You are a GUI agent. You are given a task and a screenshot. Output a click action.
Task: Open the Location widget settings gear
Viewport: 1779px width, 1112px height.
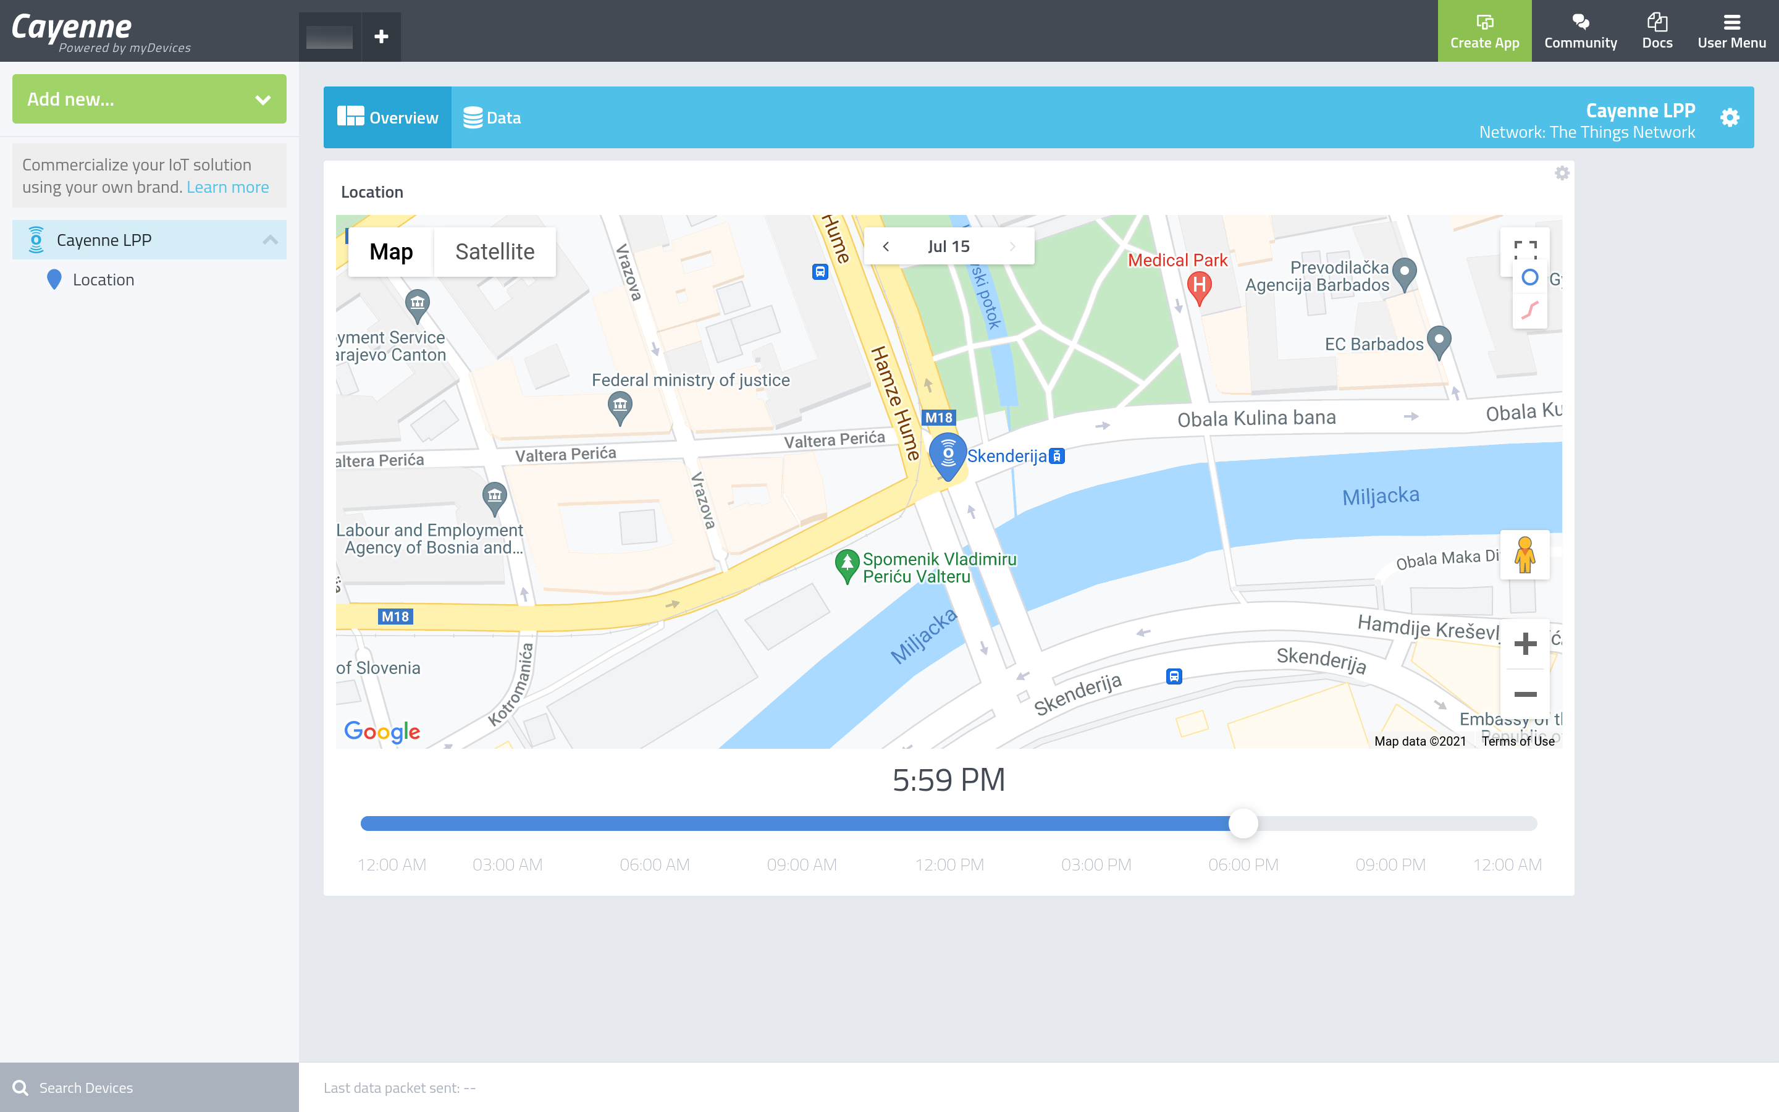click(1563, 174)
